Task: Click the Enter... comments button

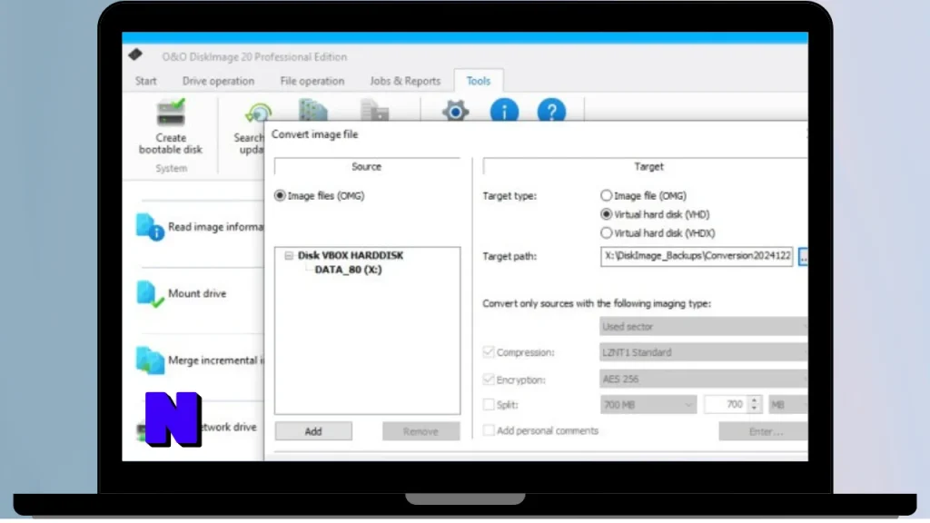Action: 763,431
